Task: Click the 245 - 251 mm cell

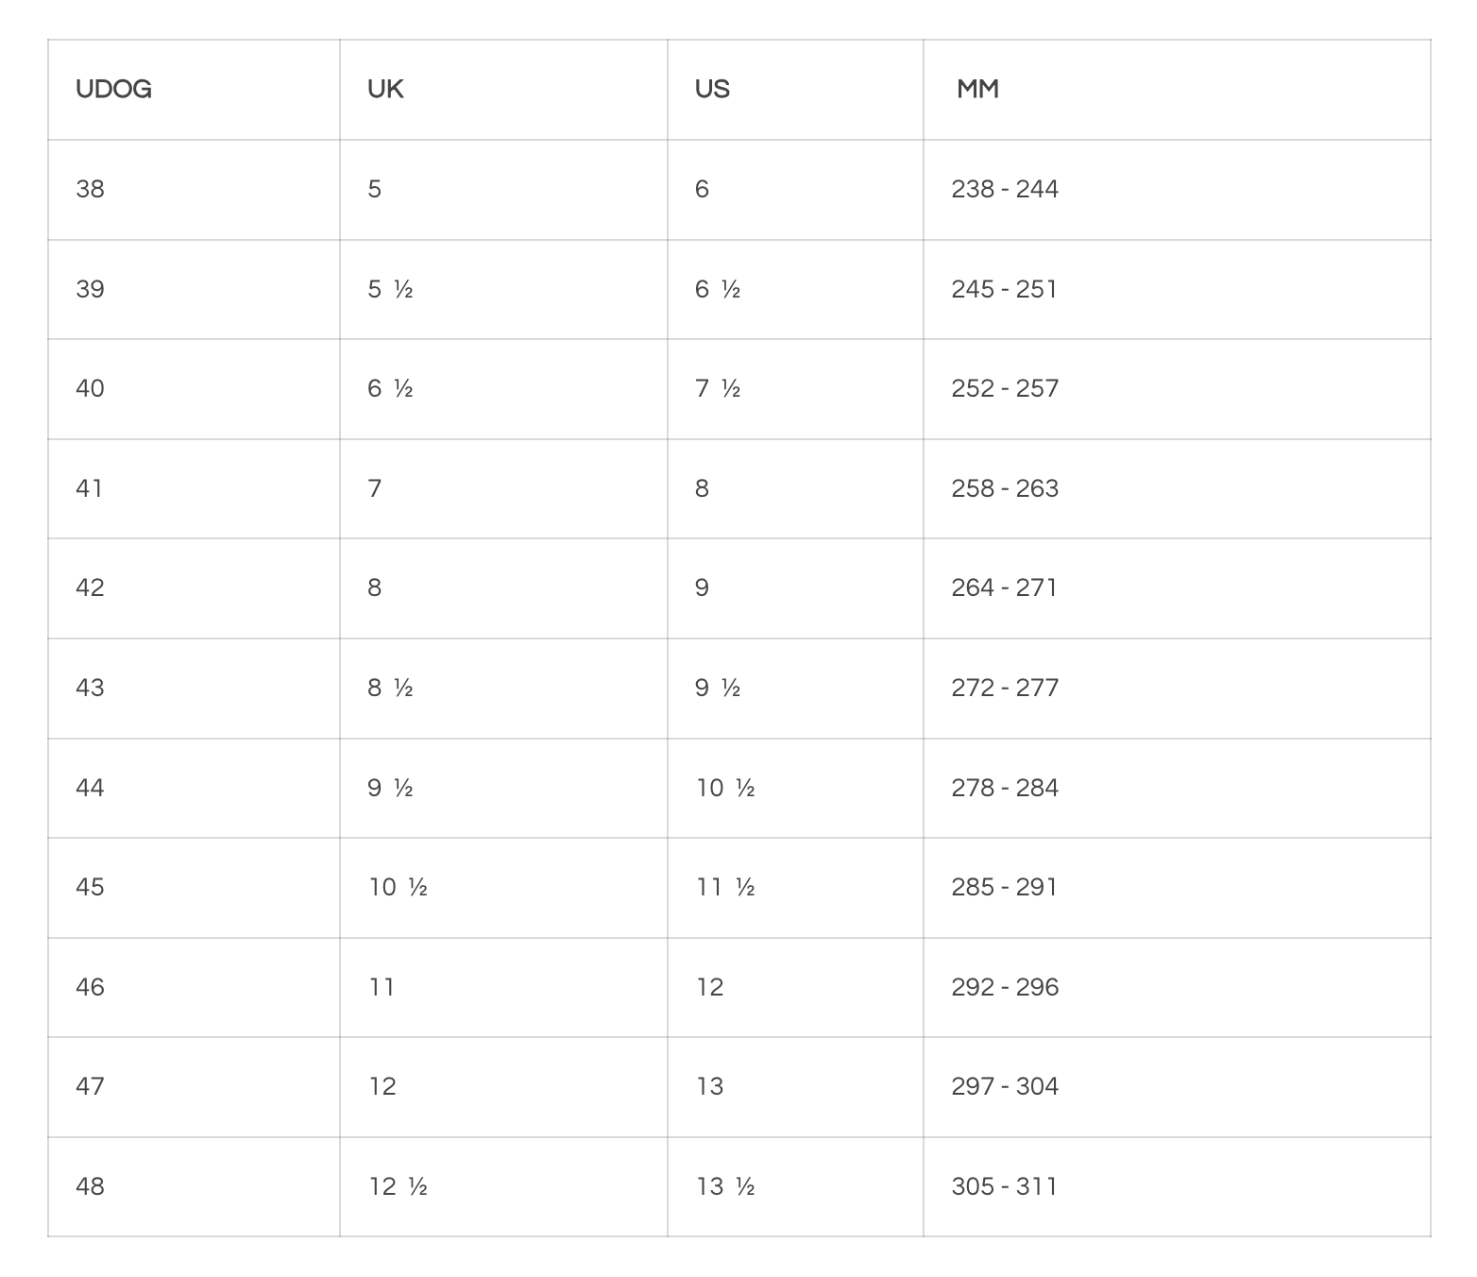Action: click(x=1004, y=289)
